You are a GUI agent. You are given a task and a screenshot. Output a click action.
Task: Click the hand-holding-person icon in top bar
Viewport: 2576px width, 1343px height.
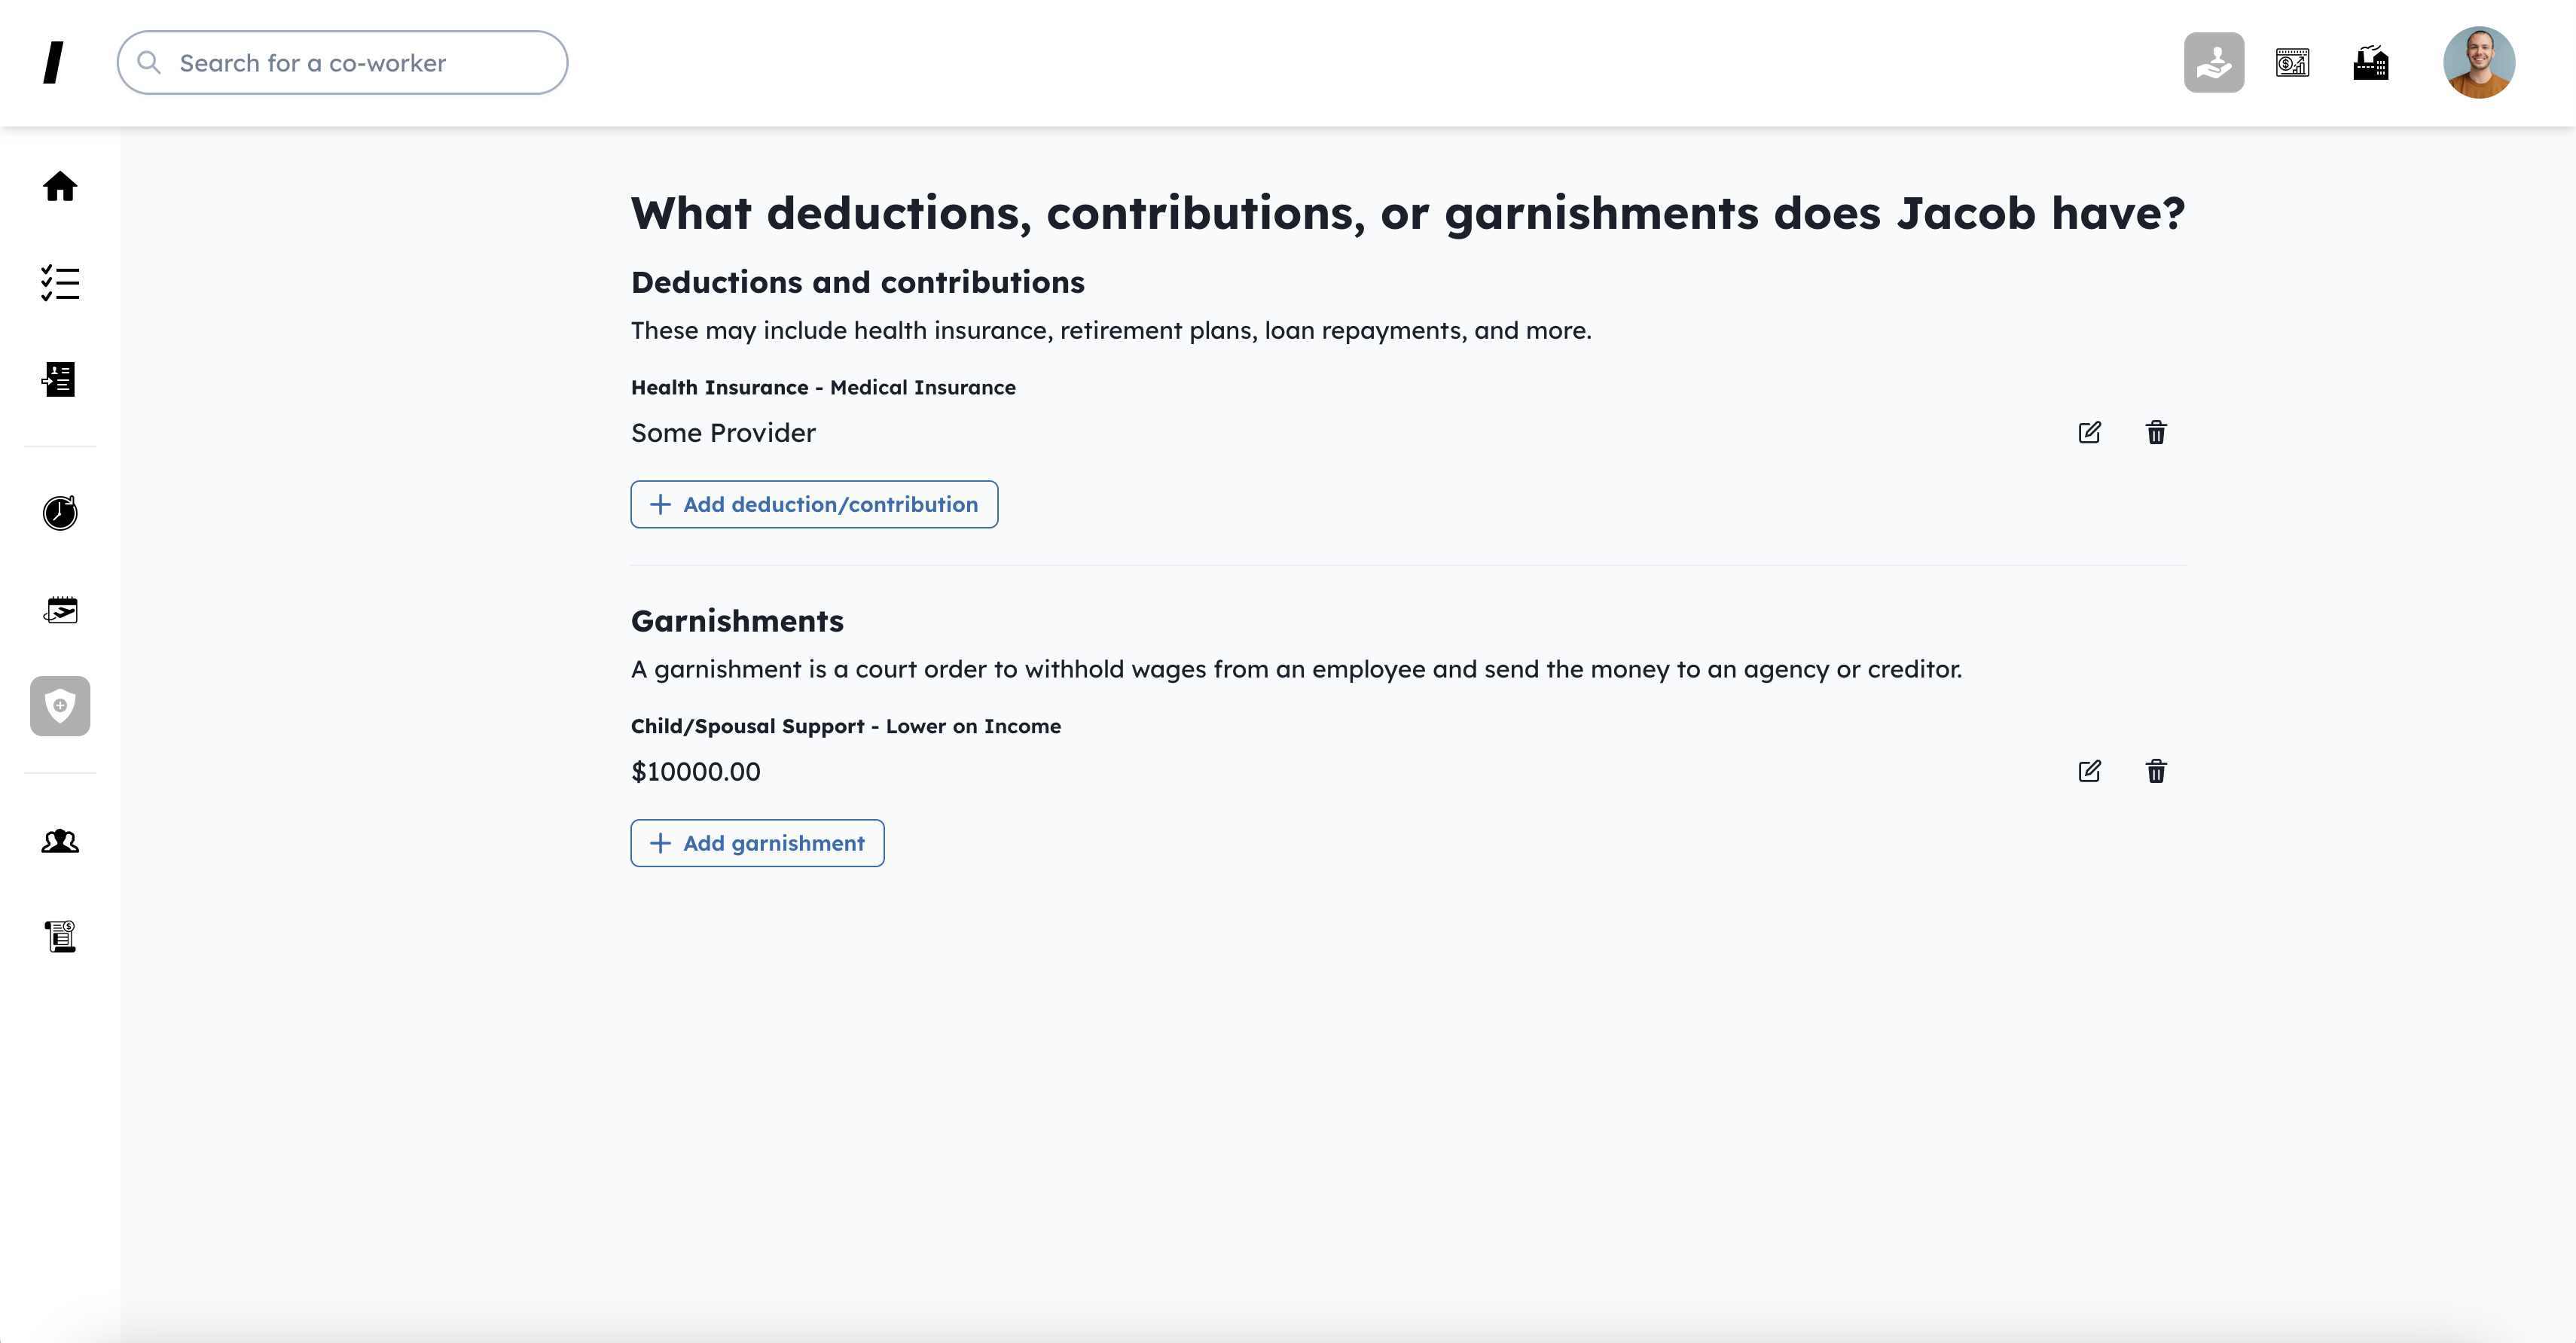[x=2214, y=63]
